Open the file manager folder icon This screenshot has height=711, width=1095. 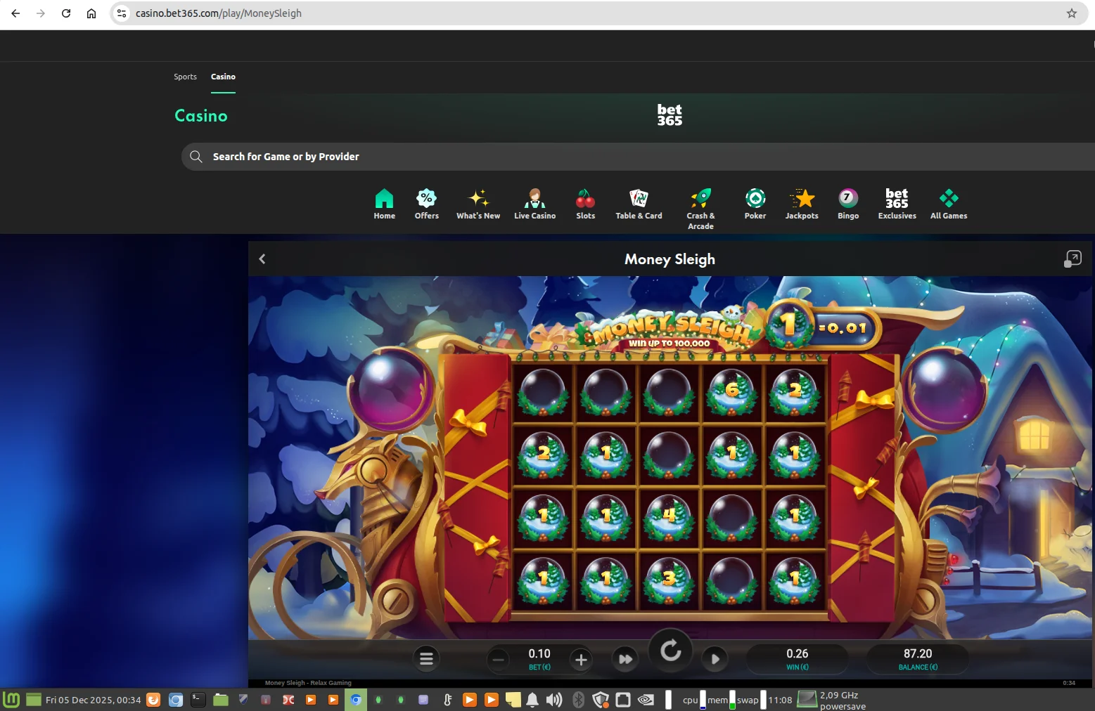pyautogui.click(x=221, y=700)
